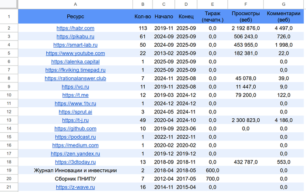Select cell with value 2 300 823,0
The image size is (306, 192).
[246, 120]
